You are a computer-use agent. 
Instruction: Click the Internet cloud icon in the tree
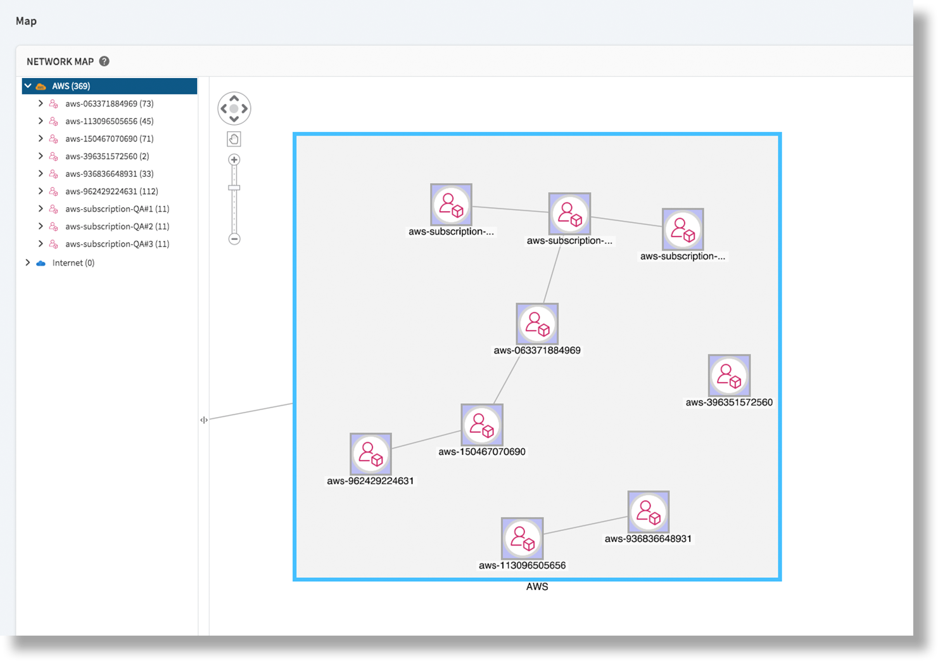pyautogui.click(x=41, y=263)
